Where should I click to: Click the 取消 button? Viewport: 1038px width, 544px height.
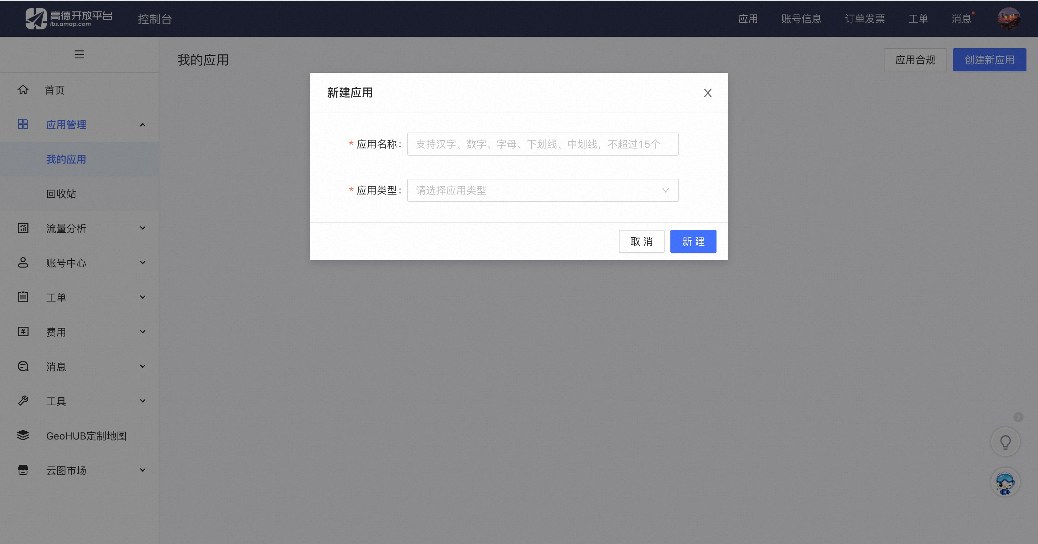tap(642, 241)
